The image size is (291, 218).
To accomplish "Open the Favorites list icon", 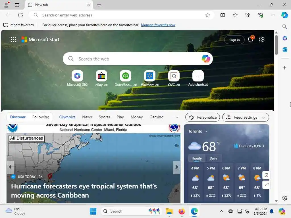I will [x=235, y=15].
